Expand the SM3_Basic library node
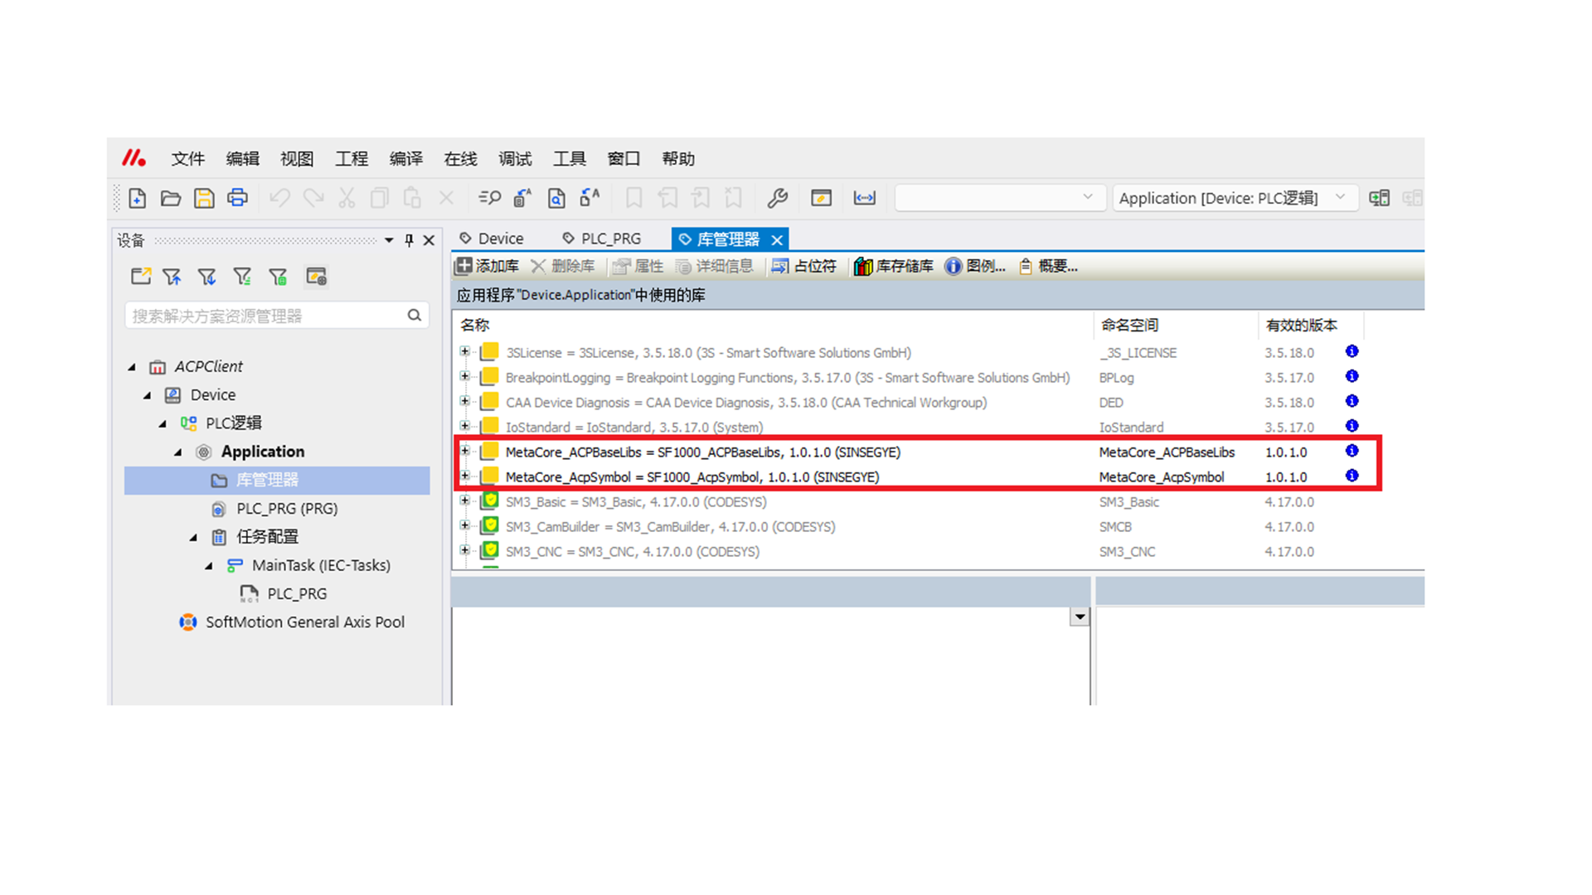 (x=465, y=501)
